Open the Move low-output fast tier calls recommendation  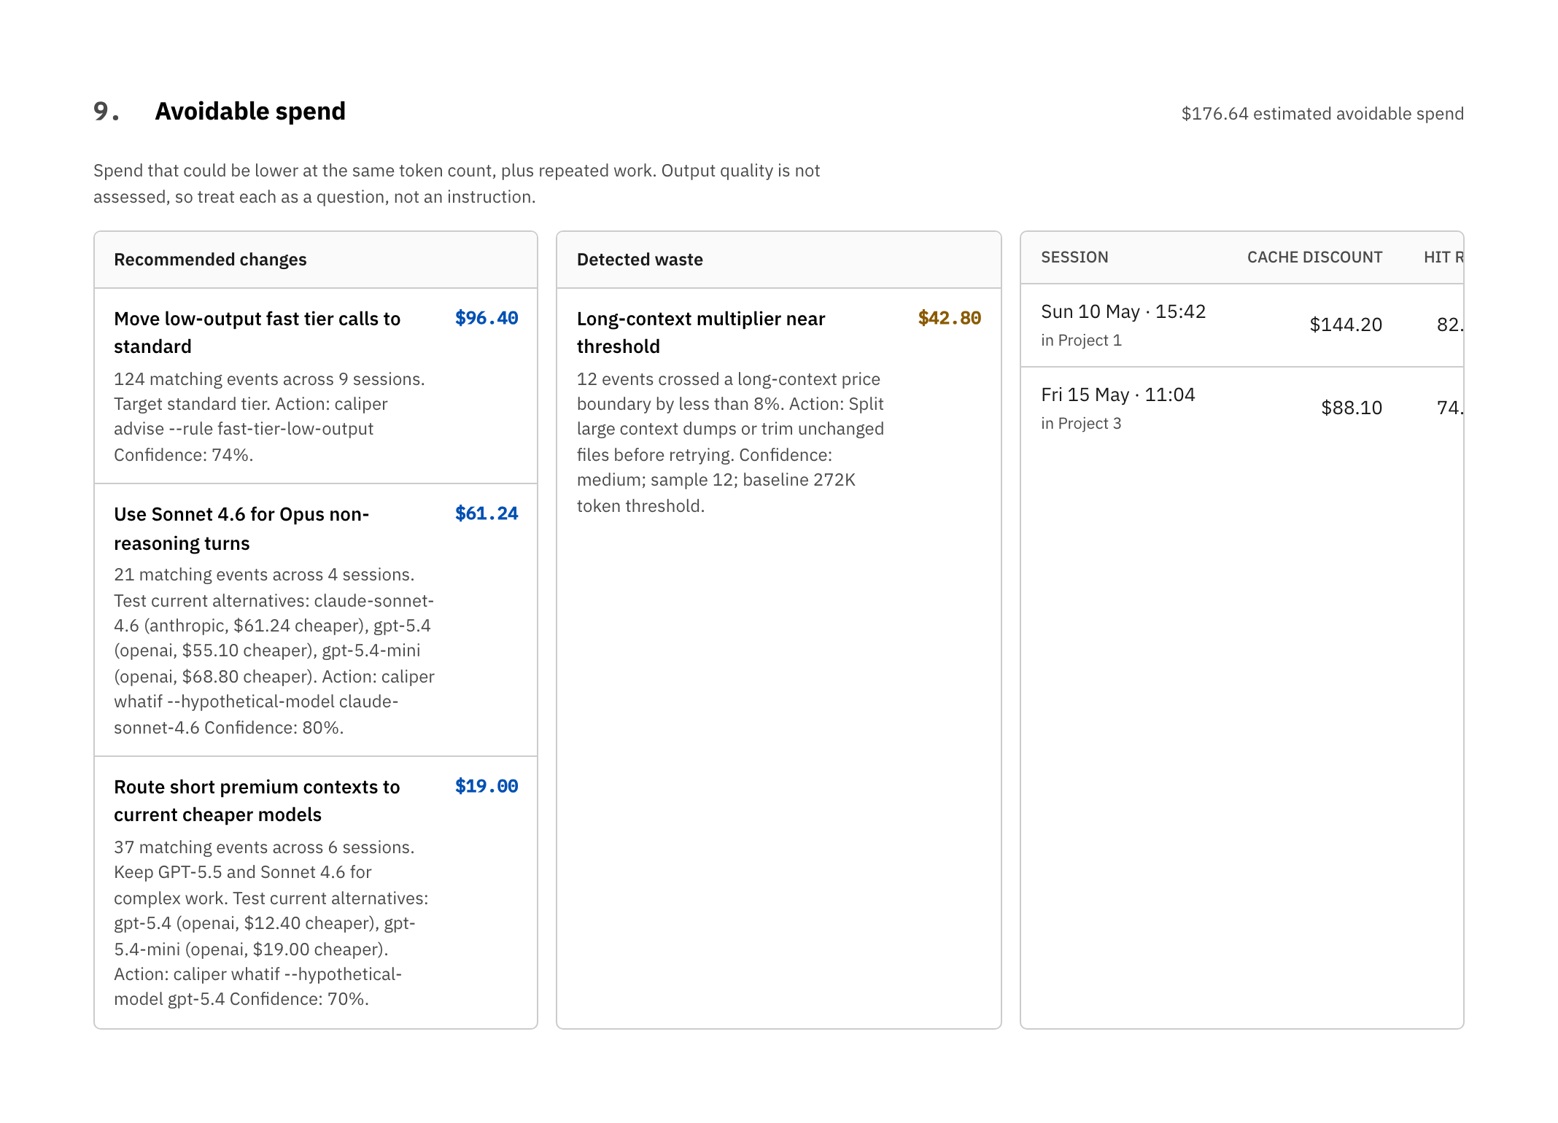(316, 386)
